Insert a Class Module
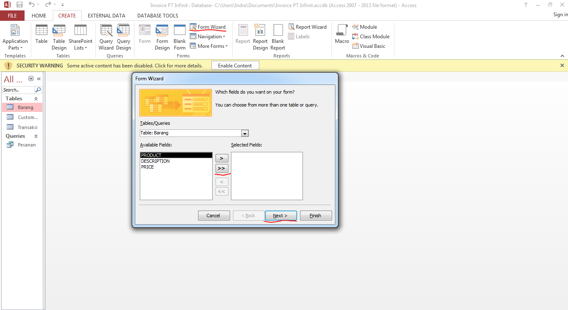Viewport: 568px width, 310px height. [371, 36]
